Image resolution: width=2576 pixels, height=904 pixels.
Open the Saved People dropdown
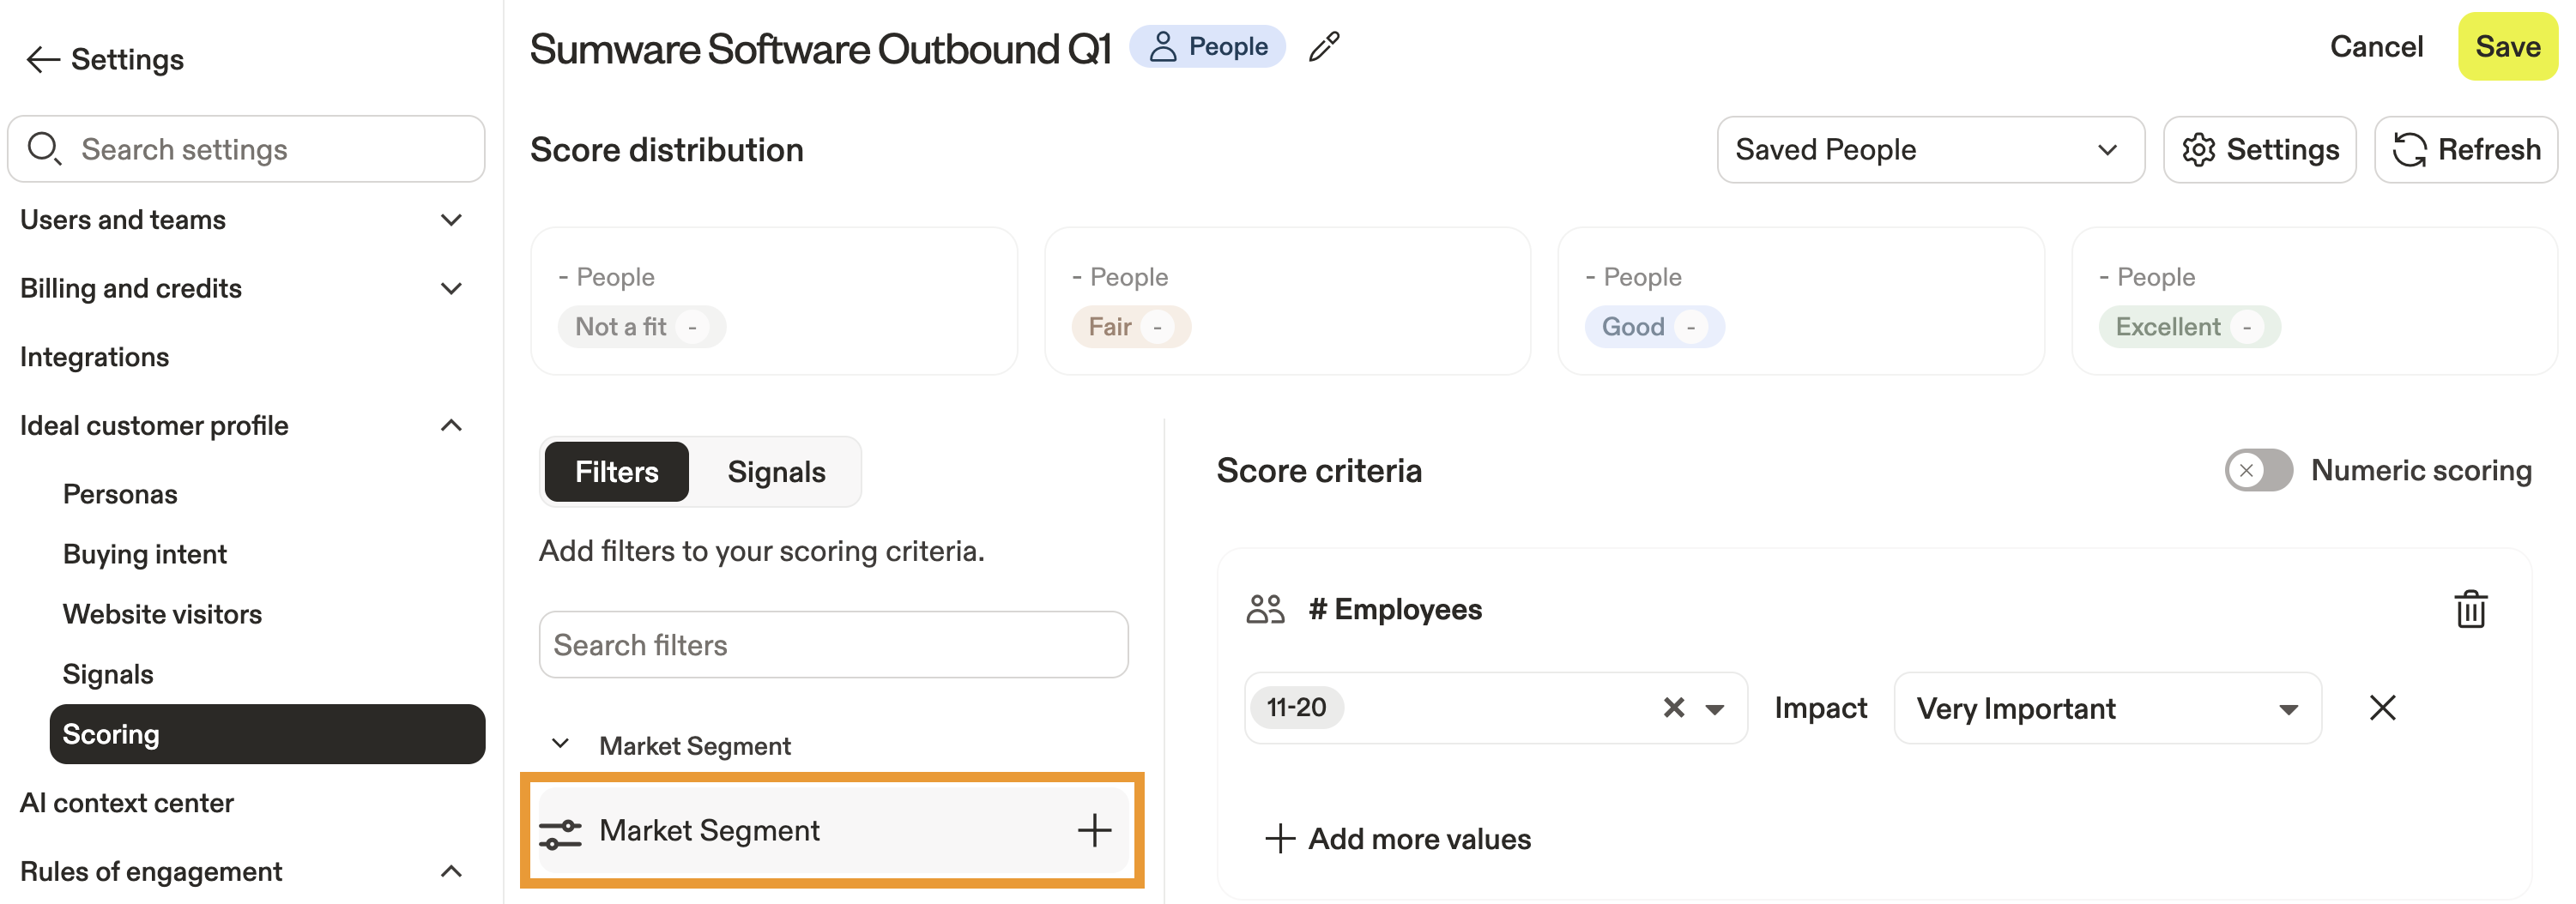click(1930, 150)
